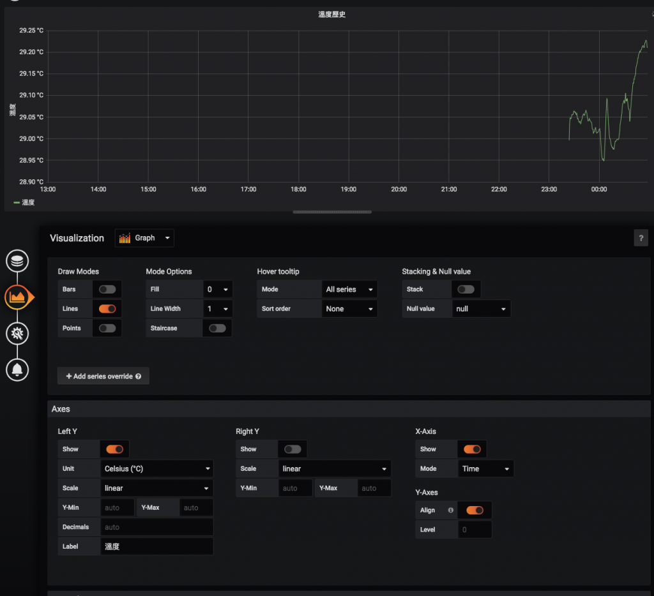
Task: Click Add series override button
Action: pyautogui.click(x=103, y=376)
